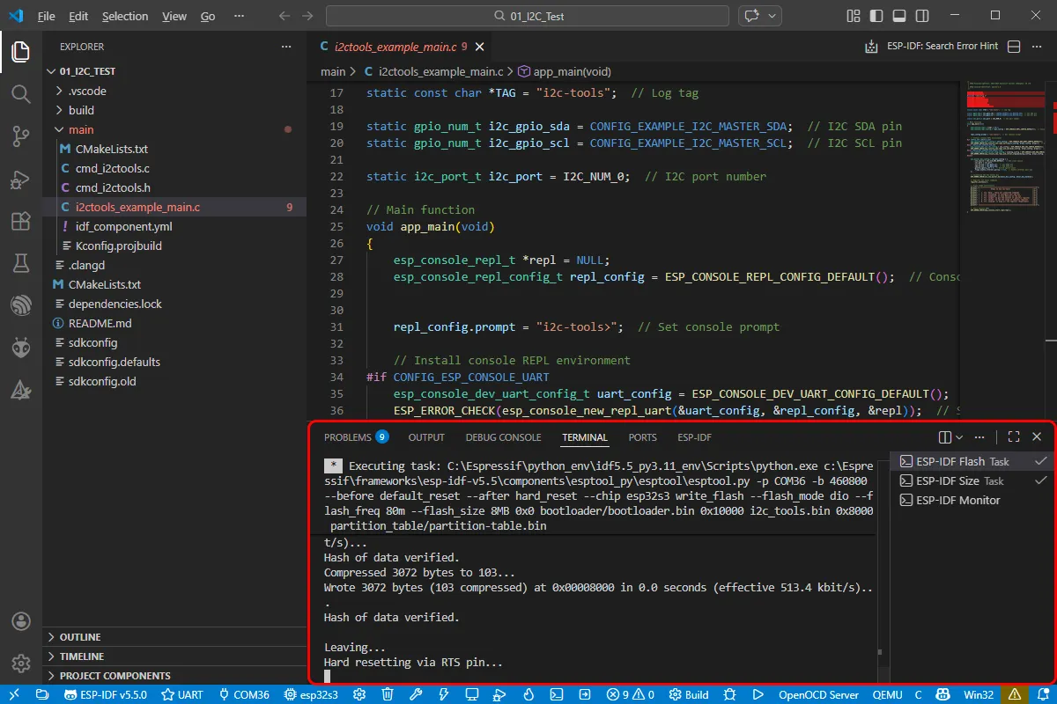Screen dimensions: 1057x704
Task: Click the 01_I2C_Test search box
Action: pyautogui.click(x=527, y=16)
